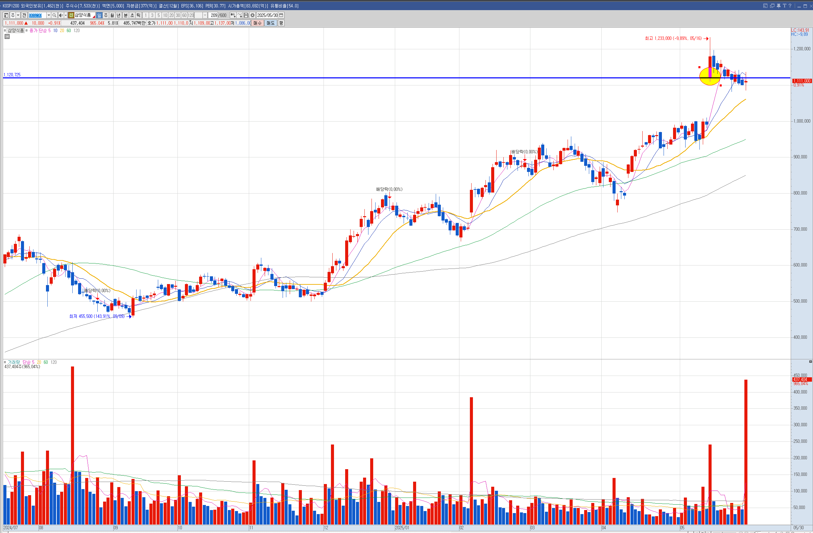The width and height of the screenshot is (813, 533).
Task: Click the add indicator line icon
Action: click(x=240, y=15)
